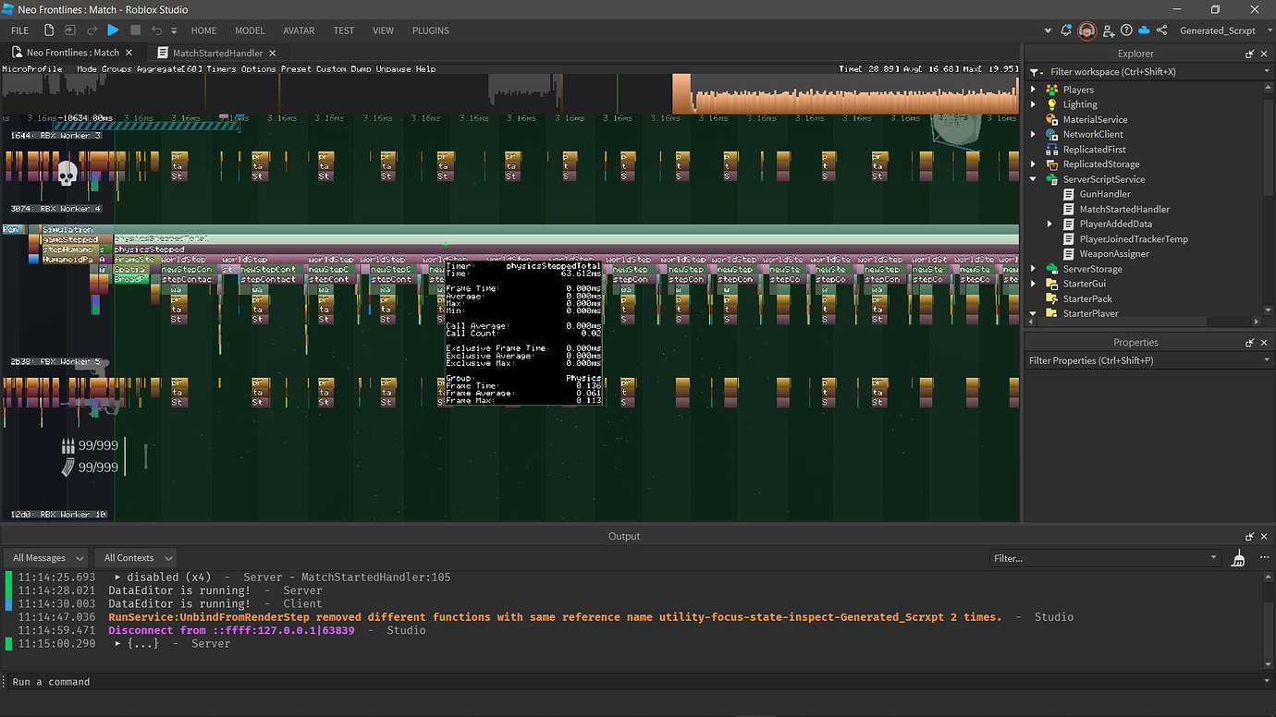Click Unpause in the MicroProfile menu bar
Image resolution: width=1276 pixels, height=717 pixels.
click(x=393, y=68)
